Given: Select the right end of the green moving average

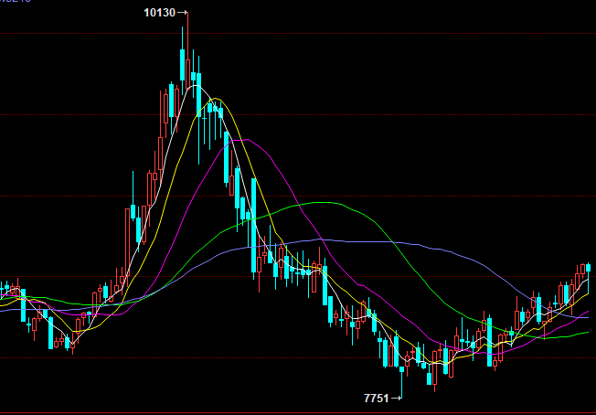Looking at the screenshot, I should [587, 333].
